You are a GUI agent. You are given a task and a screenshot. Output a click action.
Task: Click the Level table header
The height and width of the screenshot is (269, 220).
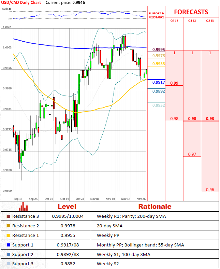(67, 207)
